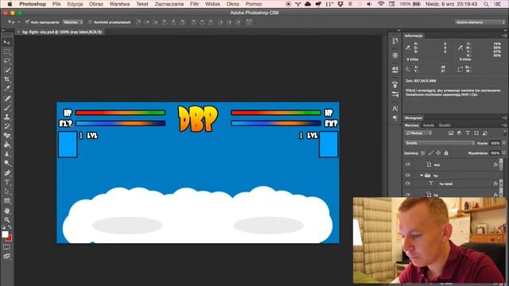Screen dimensions: 509x286
Task: Lock transparent pixels
Action: pyautogui.click(x=422, y=153)
